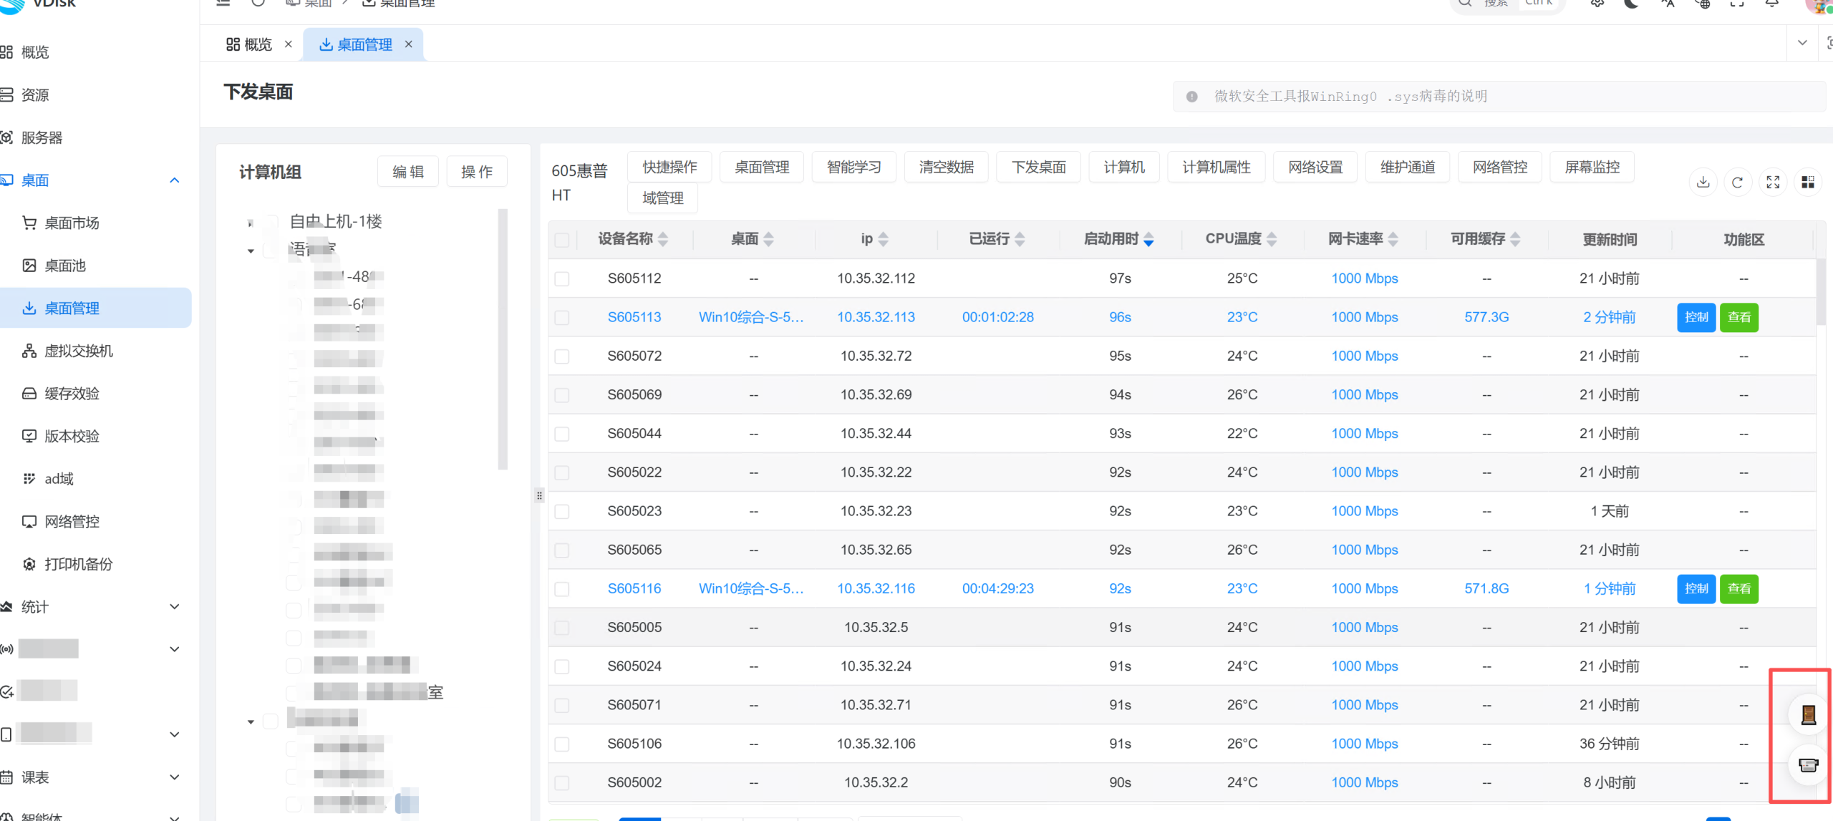Click the fullscreen expand icon above the table

click(x=1773, y=183)
